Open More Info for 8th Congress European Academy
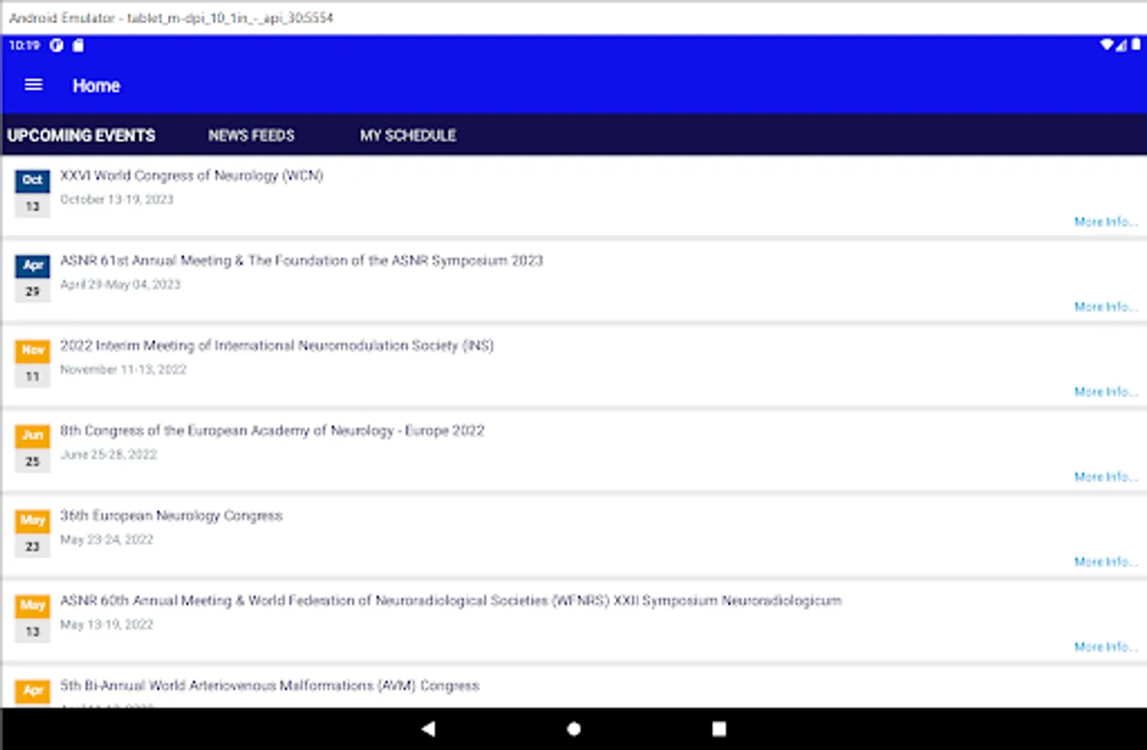The height and width of the screenshot is (750, 1147). coord(1105,477)
